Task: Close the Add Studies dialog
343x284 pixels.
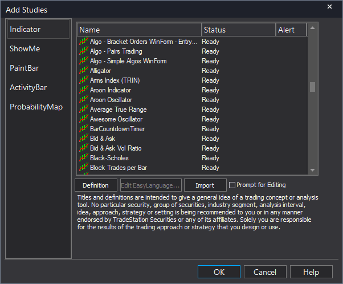Action: pos(329,7)
